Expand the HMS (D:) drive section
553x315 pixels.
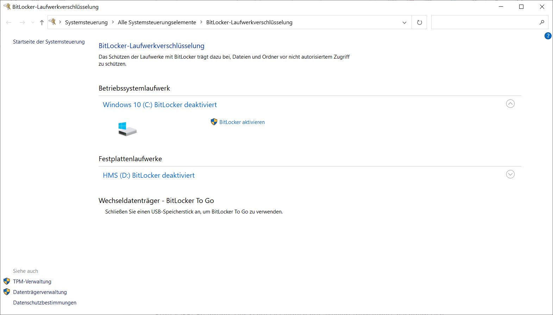pos(510,174)
